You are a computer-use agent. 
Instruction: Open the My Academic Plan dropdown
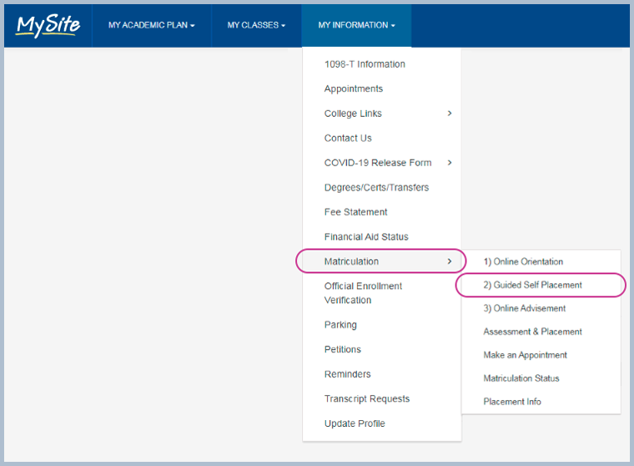tap(151, 26)
